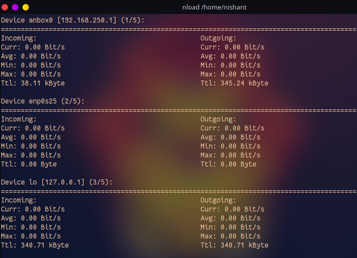The height and width of the screenshot is (258, 357).
Task: Click anbox0 outgoing Min value line
Action: [230, 65]
